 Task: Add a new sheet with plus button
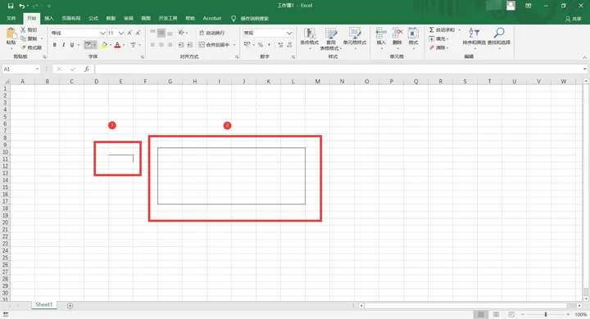click(x=70, y=305)
